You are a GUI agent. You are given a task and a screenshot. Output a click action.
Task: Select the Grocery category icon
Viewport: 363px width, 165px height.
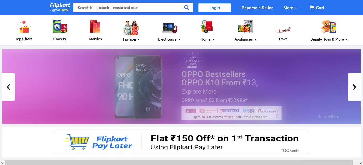point(60,27)
